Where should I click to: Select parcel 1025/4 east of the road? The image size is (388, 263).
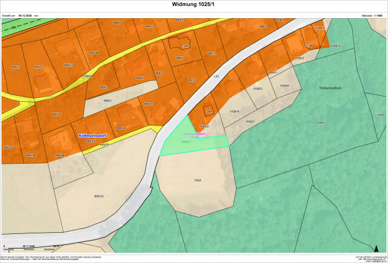coord(235,112)
